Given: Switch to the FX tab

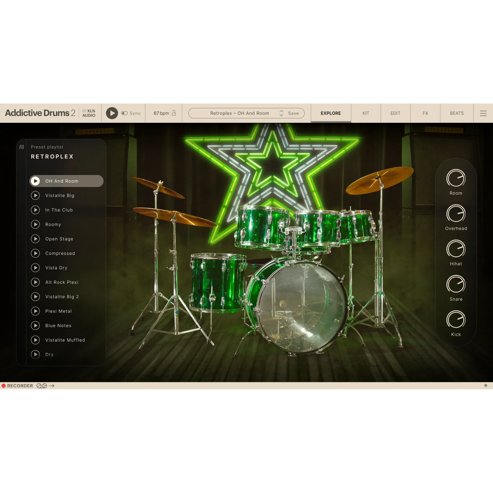Looking at the screenshot, I should tap(425, 113).
